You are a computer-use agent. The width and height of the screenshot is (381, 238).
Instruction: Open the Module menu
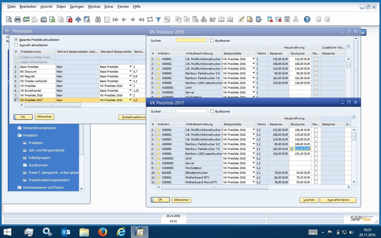pos(94,7)
